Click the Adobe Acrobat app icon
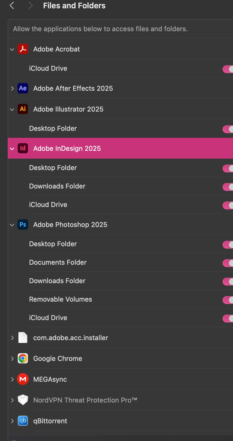 click(23, 49)
